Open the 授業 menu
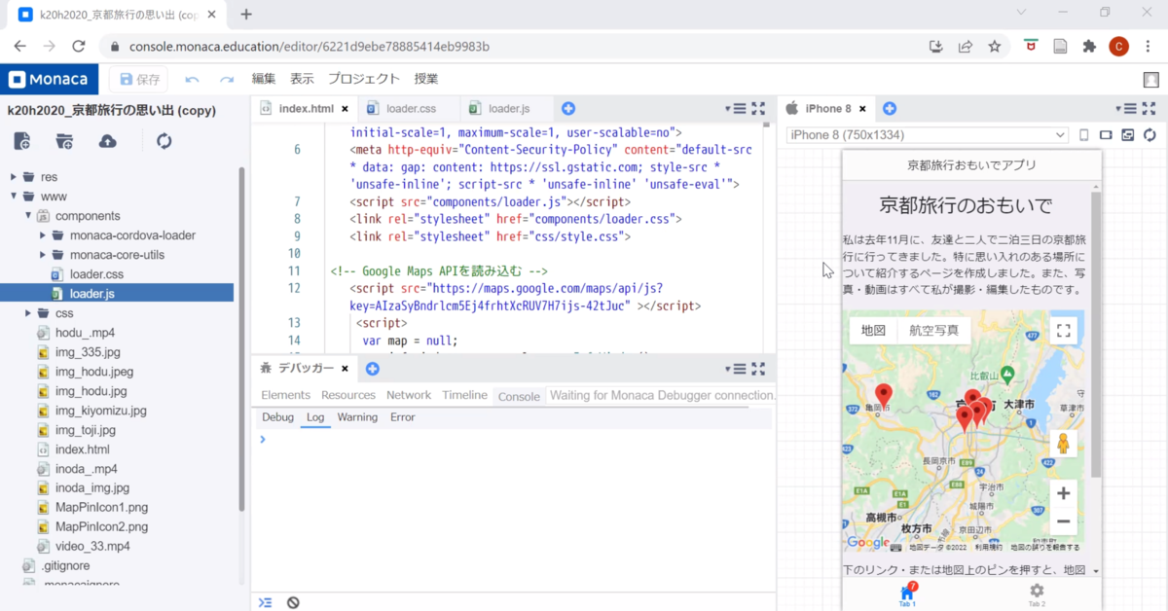This screenshot has height=611, width=1168. pos(426,79)
